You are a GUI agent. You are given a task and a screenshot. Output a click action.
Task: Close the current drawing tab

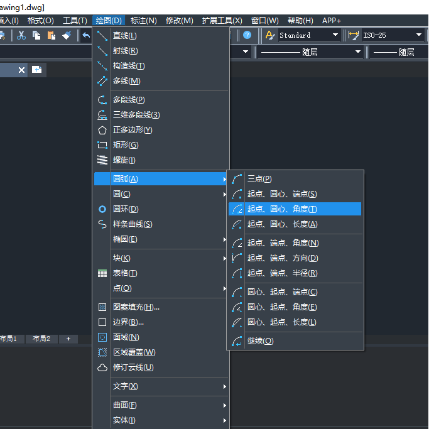pyautogui.click(x=21, y=70)
